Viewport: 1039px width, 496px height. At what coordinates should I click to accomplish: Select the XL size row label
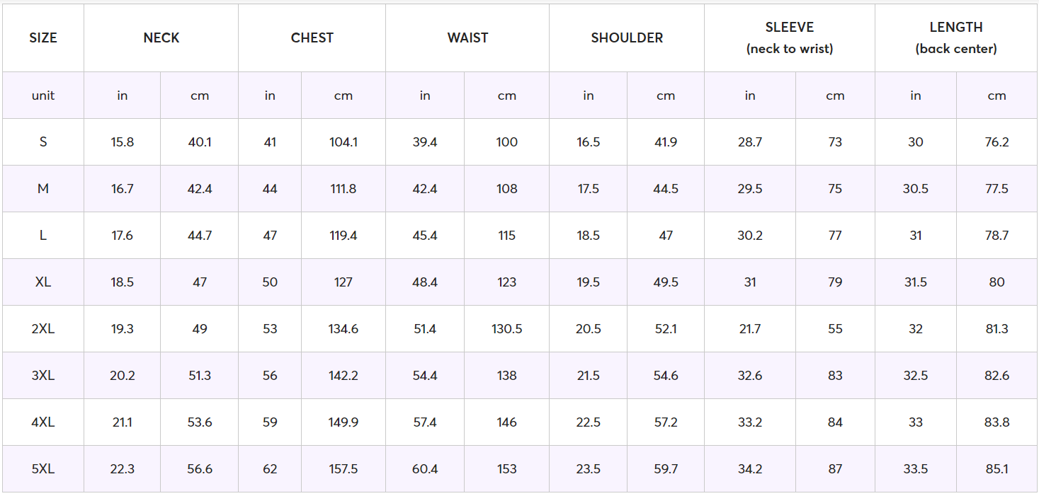coord(43,282)
